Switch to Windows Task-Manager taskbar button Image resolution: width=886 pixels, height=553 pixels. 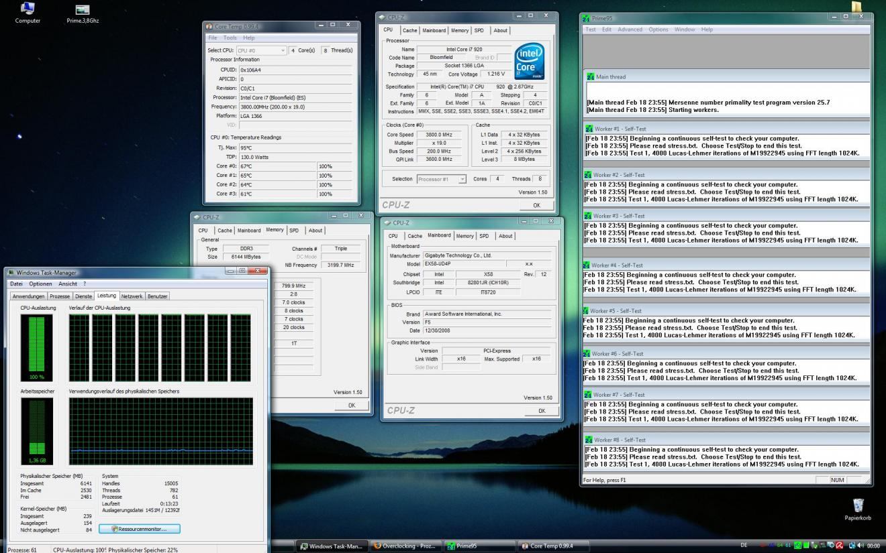(x=331, y=546)
